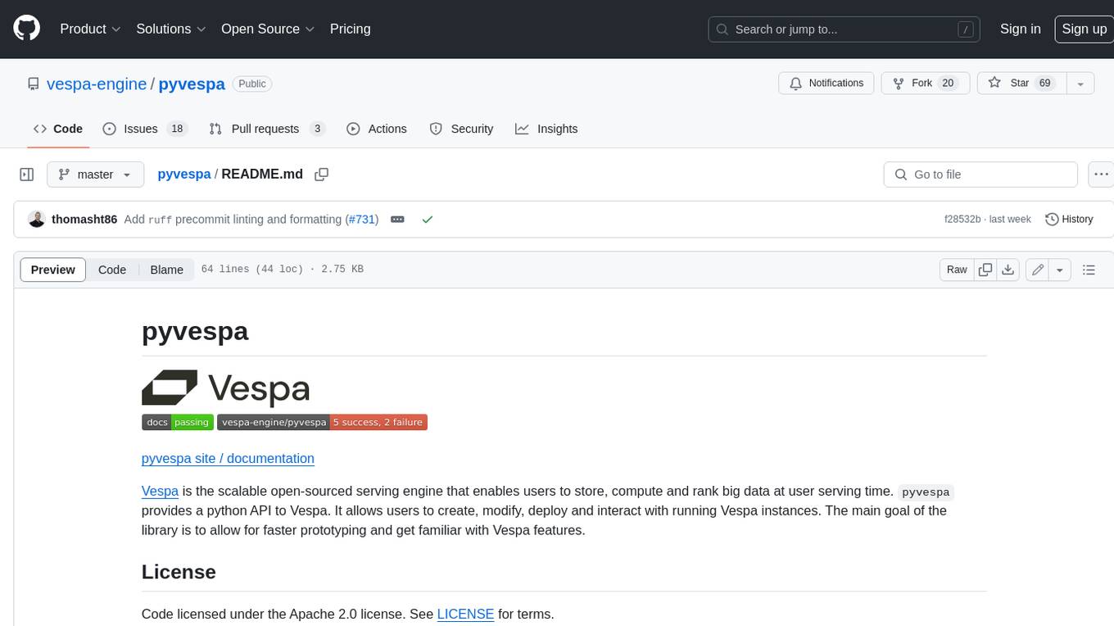Open the master branch selector
The image size is (1114, 626).
click(95, 175)
